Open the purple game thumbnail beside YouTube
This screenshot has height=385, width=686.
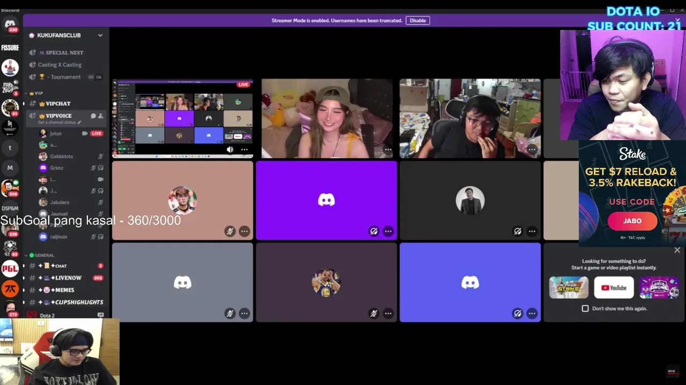coord(659,288)
